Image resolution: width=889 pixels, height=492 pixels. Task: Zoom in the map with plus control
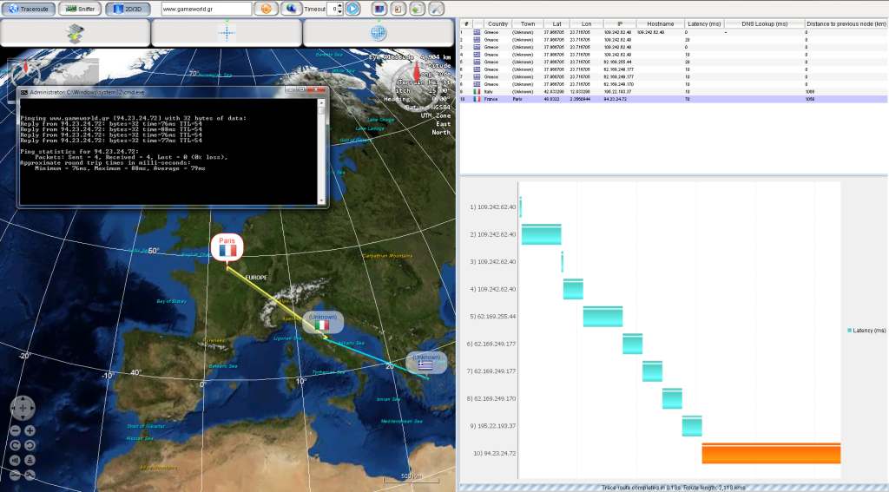click(x=30, y=430)
